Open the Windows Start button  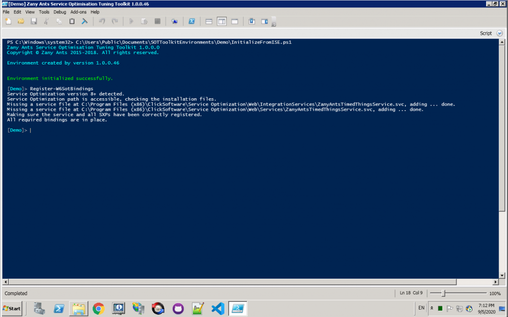(12, 308)
